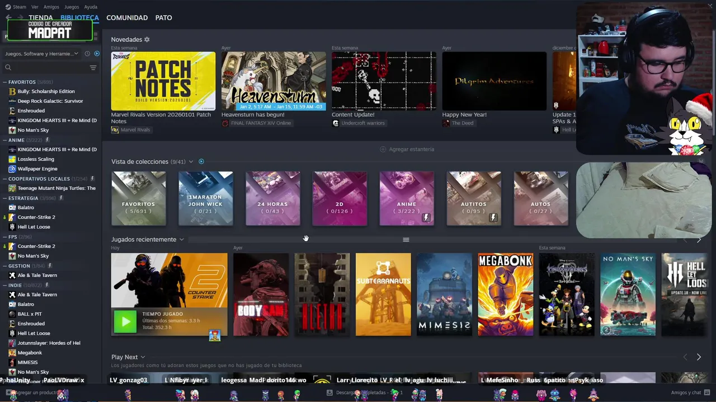The width and height of the screenshot is (716, 402).
Task: Click the Bully: Scholarship Edition game icon
Action: (12, 92)
